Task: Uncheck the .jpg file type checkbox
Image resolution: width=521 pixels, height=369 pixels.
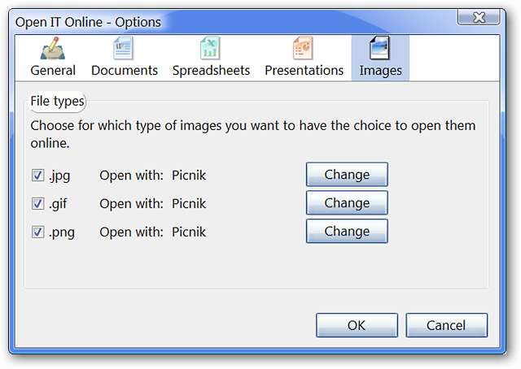Action: click(37, 175)
